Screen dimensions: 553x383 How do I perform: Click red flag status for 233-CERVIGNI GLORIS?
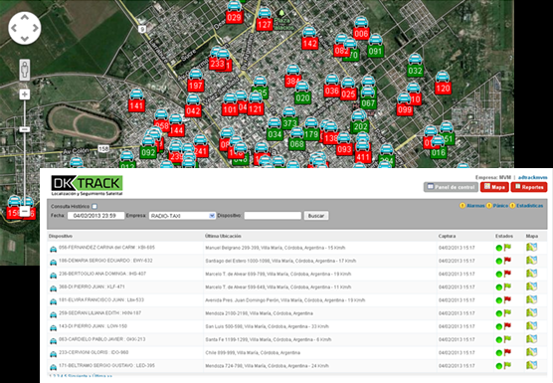(x=507, y=351)
